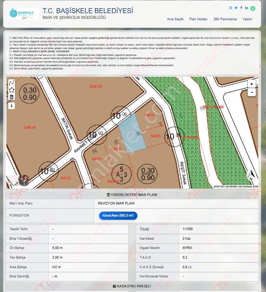Click parcel label 541/2 on map
The height and width of the screenshot is (292, 266).
click(66, 178)
